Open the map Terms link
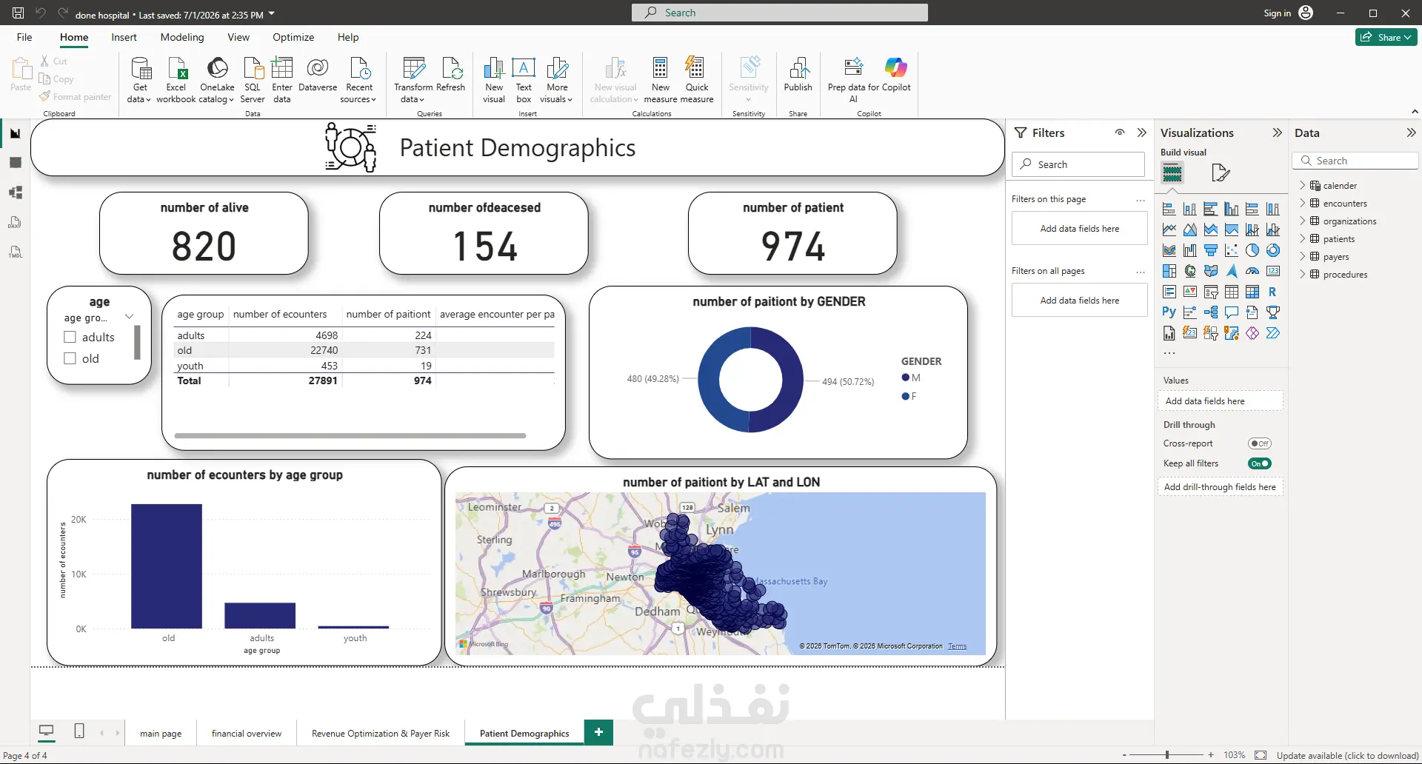The width and height of the screenshot is (1422, 764). (x=957, y=646)
